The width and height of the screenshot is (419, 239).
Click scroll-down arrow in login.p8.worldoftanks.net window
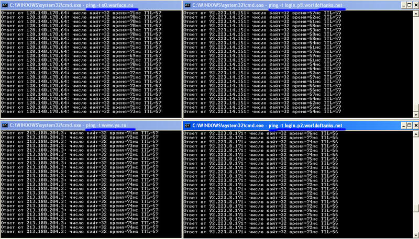pyautogui.click(x=416, y=115)
